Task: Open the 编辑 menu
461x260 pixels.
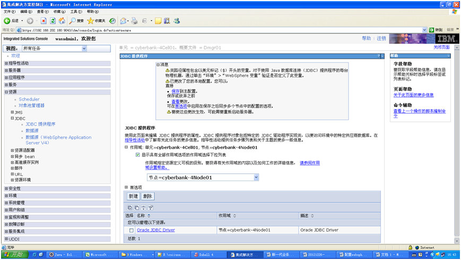Action: (x=26, y=12)
